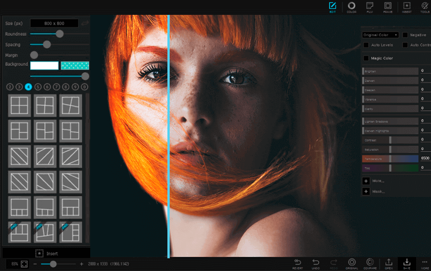Click the Tint purple-green slider
Screen dimensions: 431x271
pos(390,168)
